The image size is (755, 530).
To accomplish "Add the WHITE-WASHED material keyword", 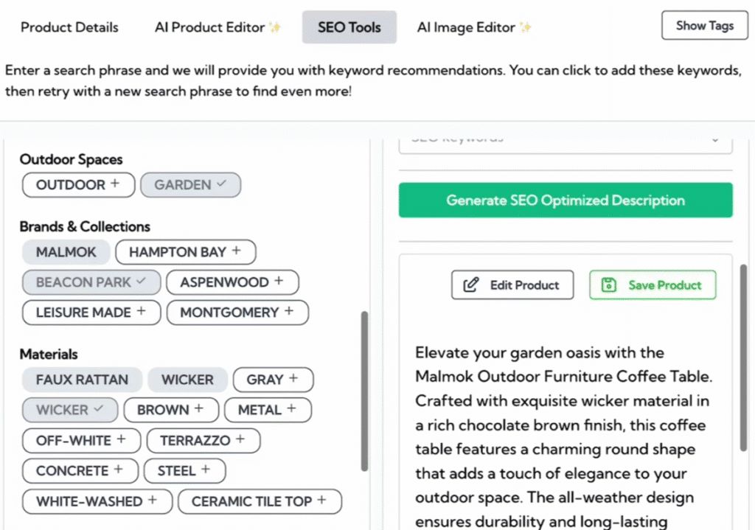I will [x=97, y=501].
